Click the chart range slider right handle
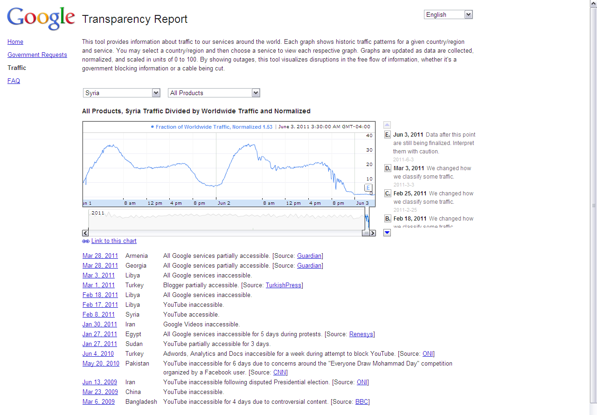Screen dimensions: 597x415 coord(366,233)
